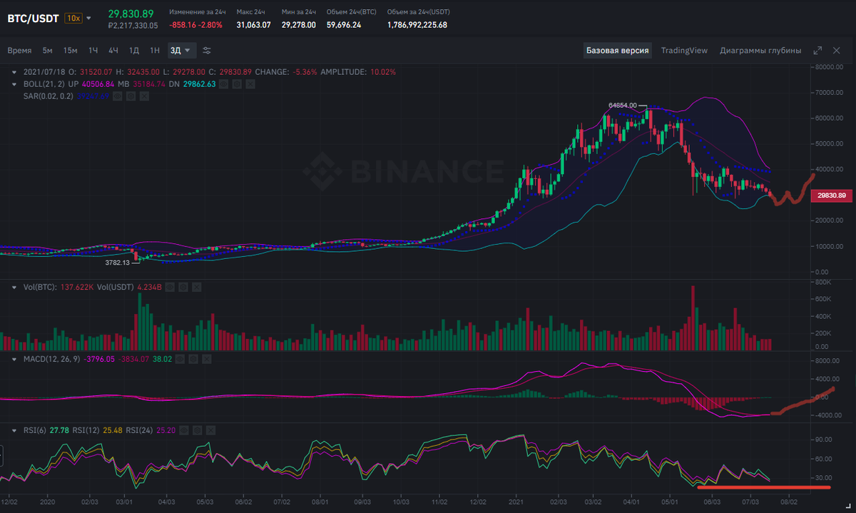Remove the MACD indicator panel

207,359
